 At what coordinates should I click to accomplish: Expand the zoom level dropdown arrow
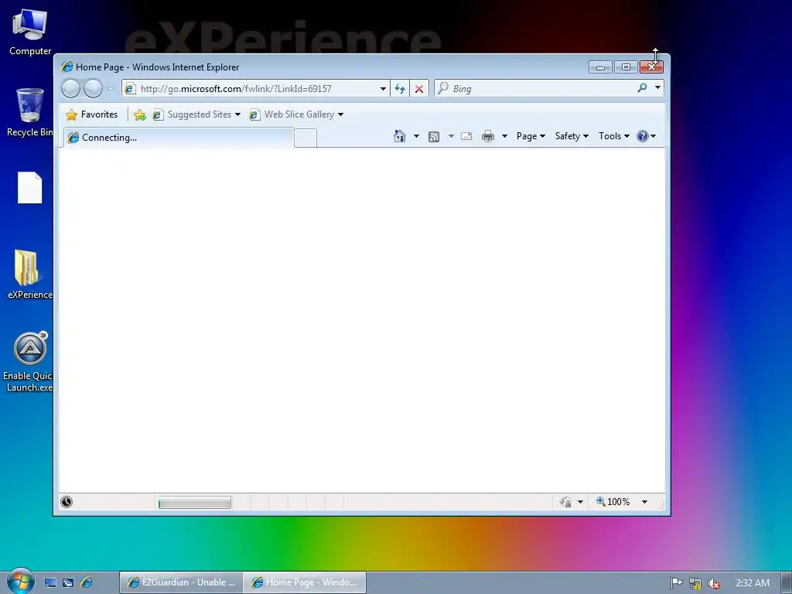point(644,502)
